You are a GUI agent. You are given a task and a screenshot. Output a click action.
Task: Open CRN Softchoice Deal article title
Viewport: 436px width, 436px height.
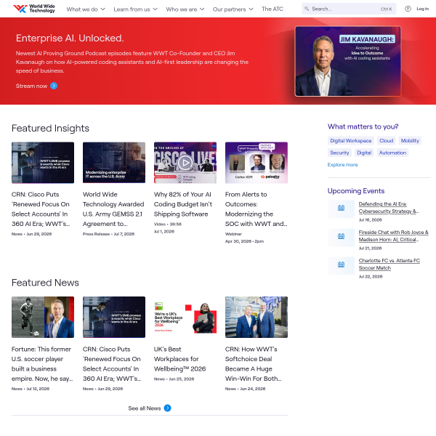click(x=254, y=364)
